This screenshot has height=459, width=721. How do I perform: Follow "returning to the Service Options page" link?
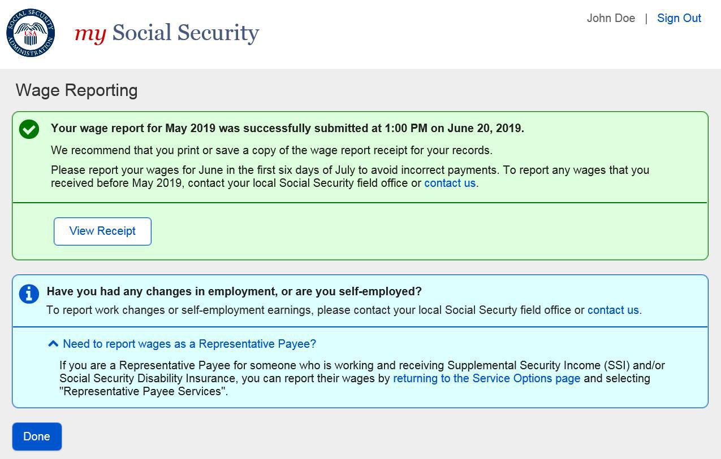pyautogui.click(x=486, y=378)
